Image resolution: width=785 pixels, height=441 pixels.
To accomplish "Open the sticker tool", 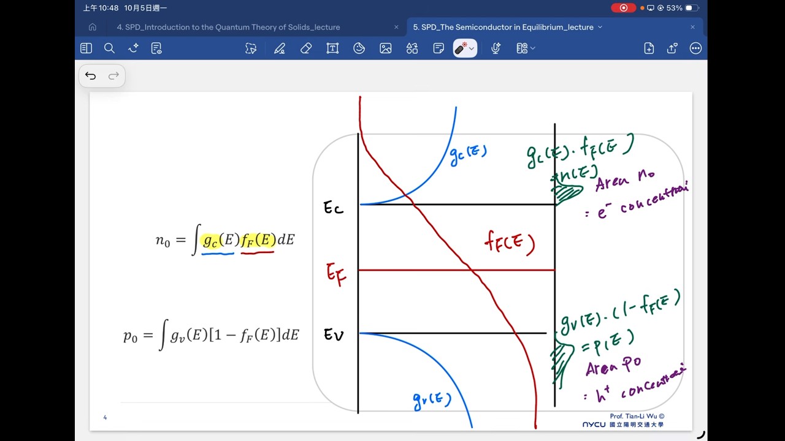I will pos(359,48).
